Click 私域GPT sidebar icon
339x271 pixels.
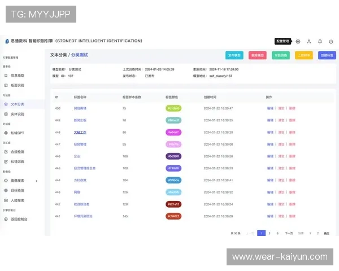(x=6, y=133)
